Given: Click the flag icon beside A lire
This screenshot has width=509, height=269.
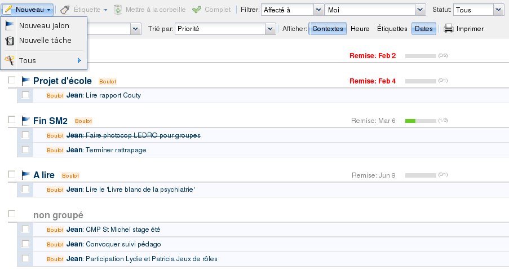Looking at the screenshot, I should tap(25, 175).
